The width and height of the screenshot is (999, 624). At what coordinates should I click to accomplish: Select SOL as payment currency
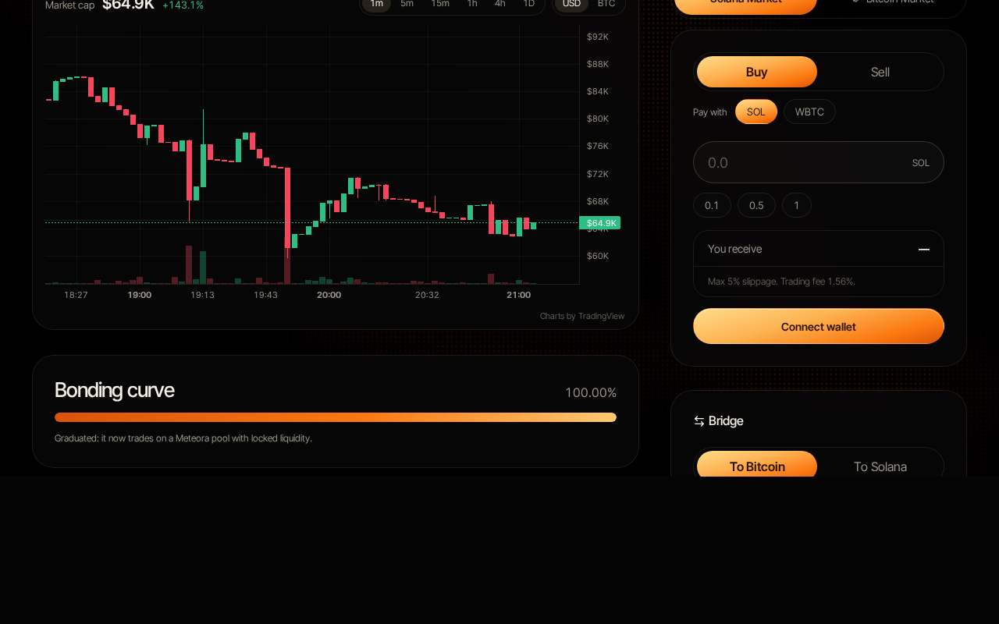(756, 112)
